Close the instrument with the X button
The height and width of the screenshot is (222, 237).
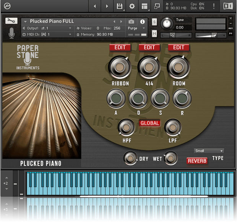(x=231, y=18)
